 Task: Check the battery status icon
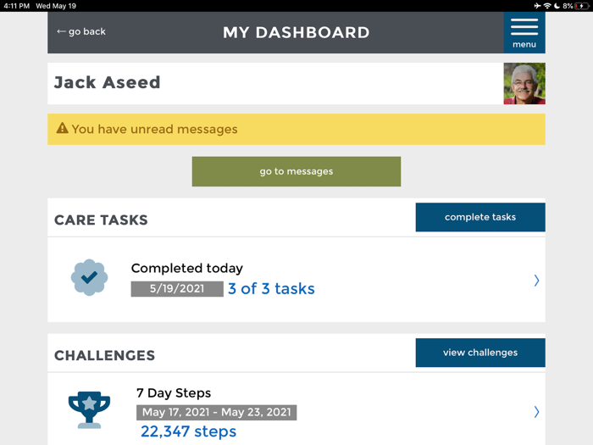[582, 6]
